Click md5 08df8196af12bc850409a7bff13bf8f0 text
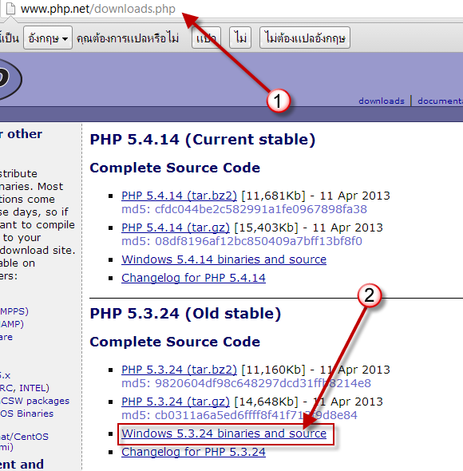 point(242,241)
